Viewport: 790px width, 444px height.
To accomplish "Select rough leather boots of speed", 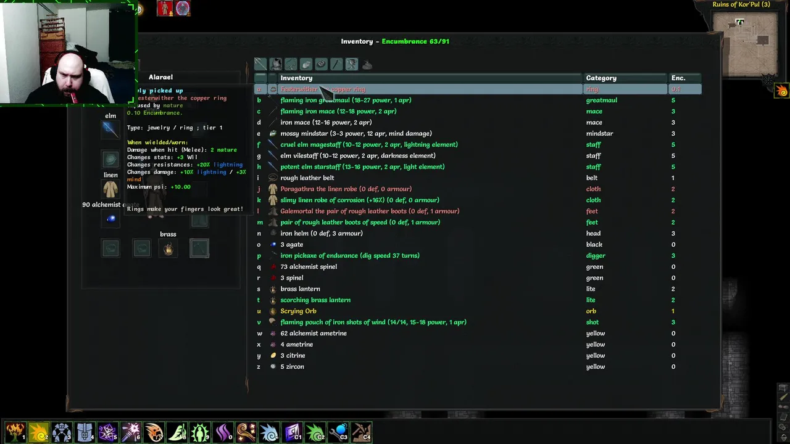I will (478, 222).
